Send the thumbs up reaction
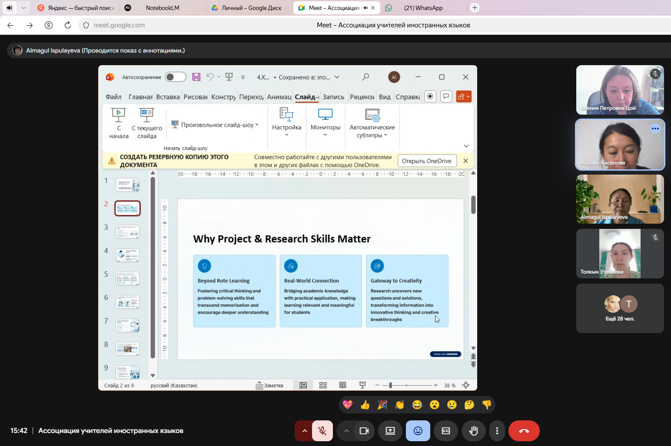This screenshot has width=671, height=446. 365,405
